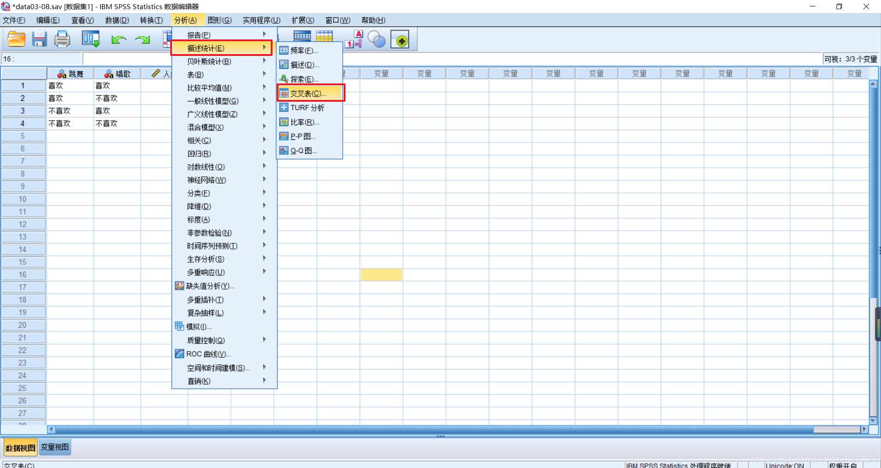Expand 表(B) submenu
Screen dimensions: 881x468
pyautogui.click(x=224, y=74)
